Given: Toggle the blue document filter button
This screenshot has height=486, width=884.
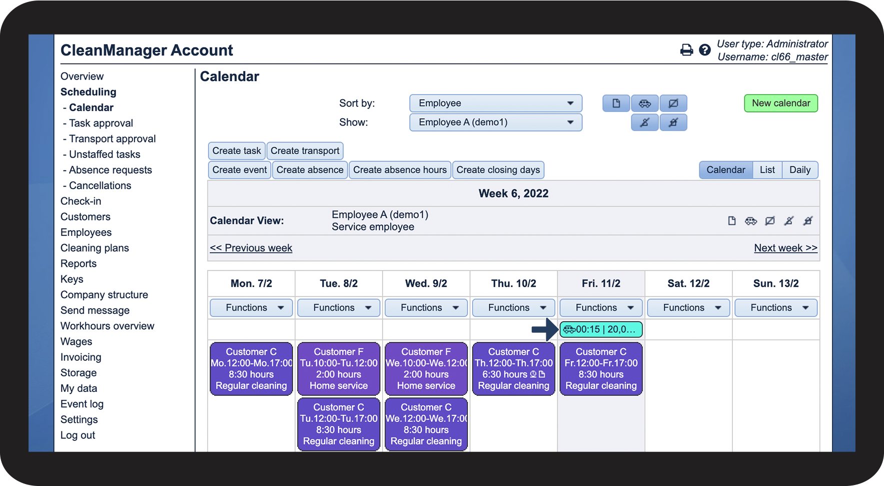Looking at the screenshot, I should 616,103.
